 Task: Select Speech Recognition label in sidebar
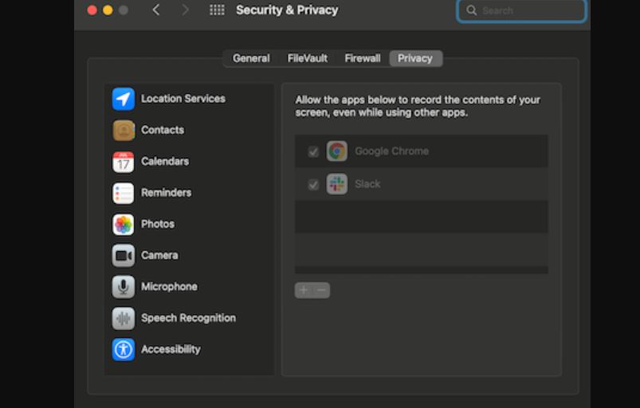pos(188,318)
